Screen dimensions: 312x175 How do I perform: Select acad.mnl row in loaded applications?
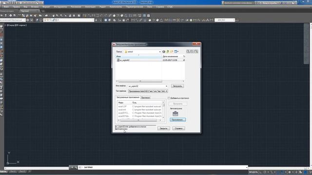coord(139,110)
